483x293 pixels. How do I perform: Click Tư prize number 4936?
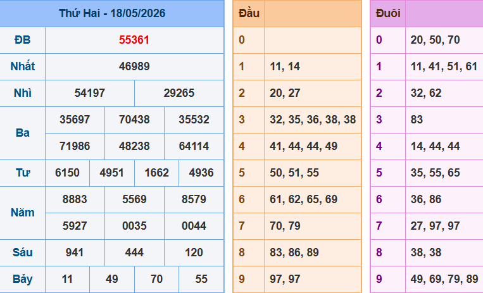coord(201,173)
